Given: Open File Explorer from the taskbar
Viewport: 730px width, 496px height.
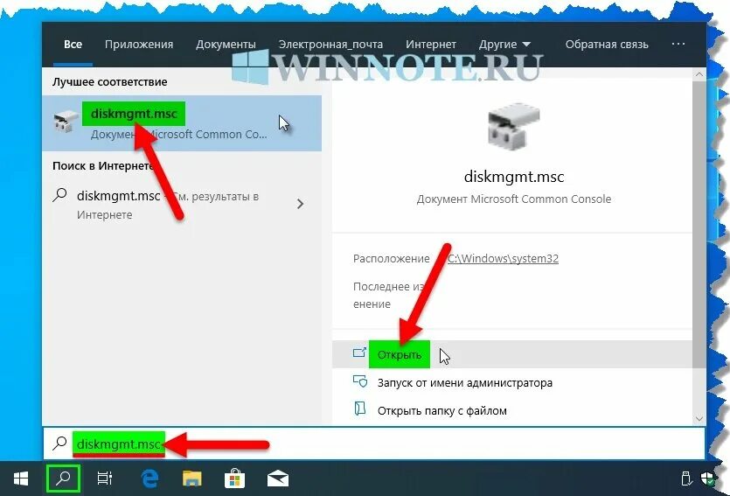Looking at the screenshot, I should coord(191,479).
